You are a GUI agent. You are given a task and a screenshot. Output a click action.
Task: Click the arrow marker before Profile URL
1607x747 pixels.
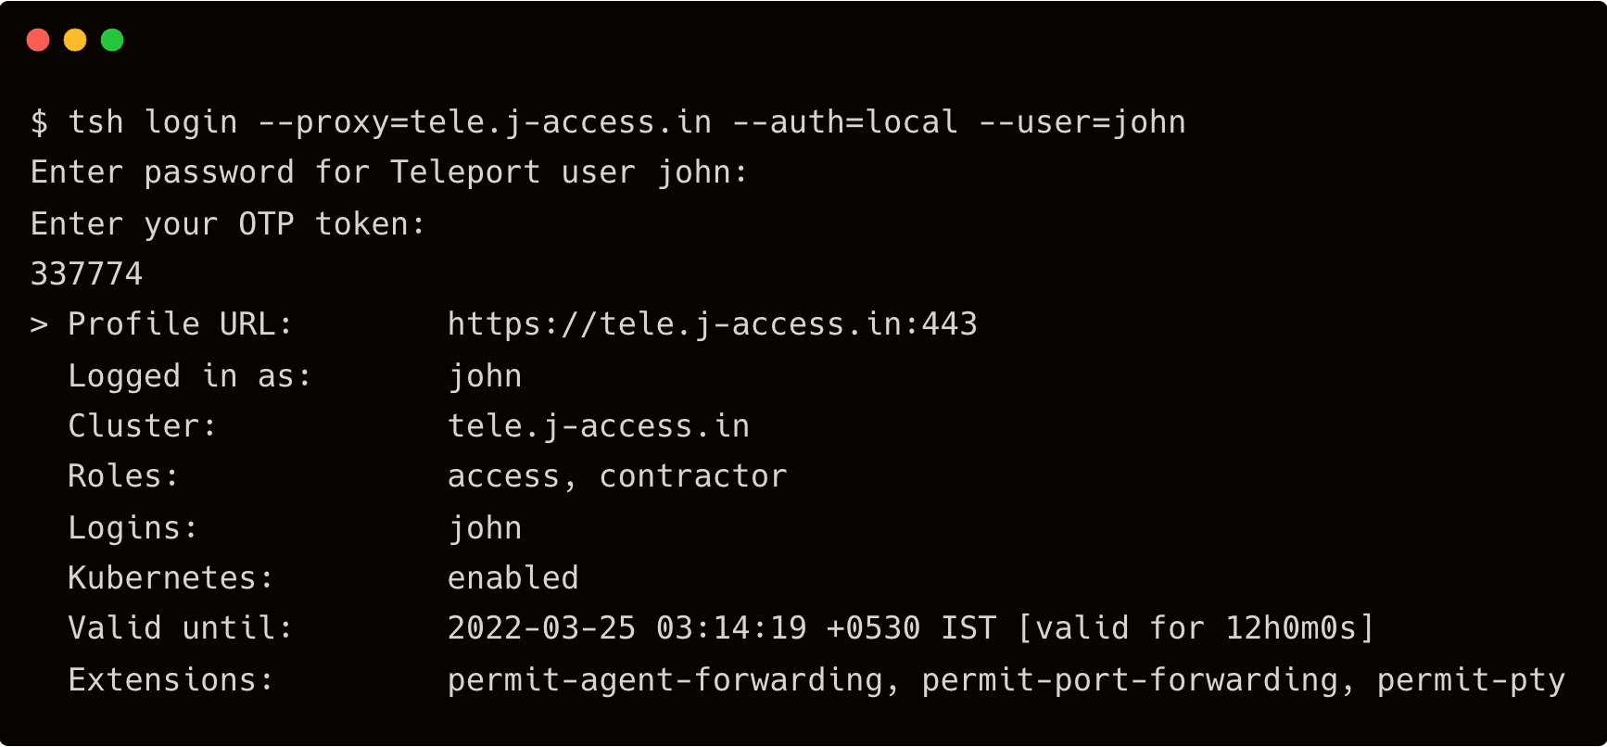39,324
